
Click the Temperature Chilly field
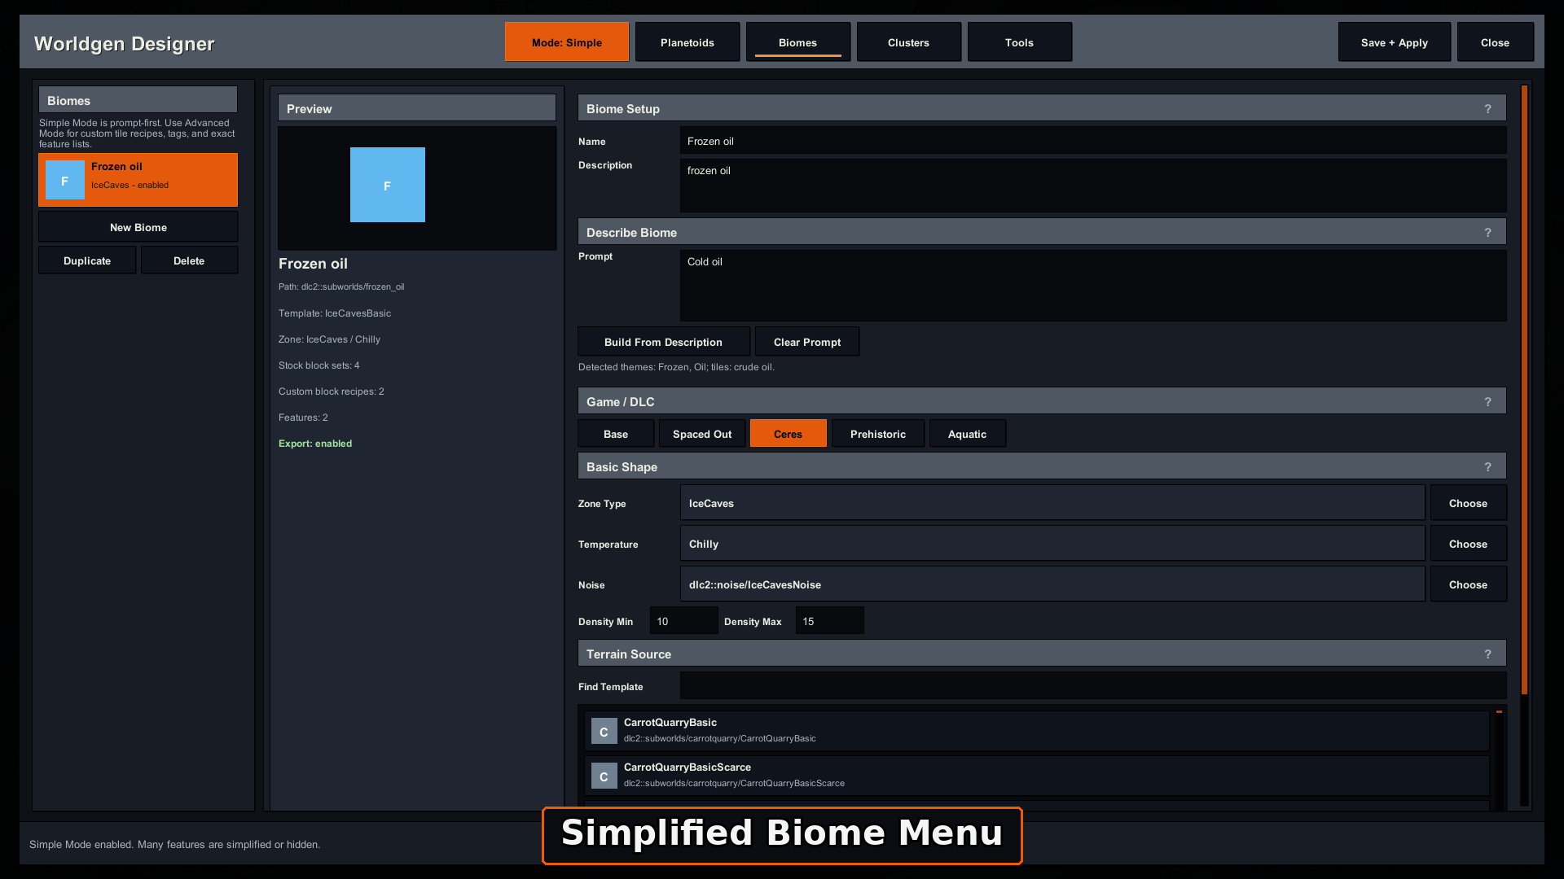pos(1052,544)
